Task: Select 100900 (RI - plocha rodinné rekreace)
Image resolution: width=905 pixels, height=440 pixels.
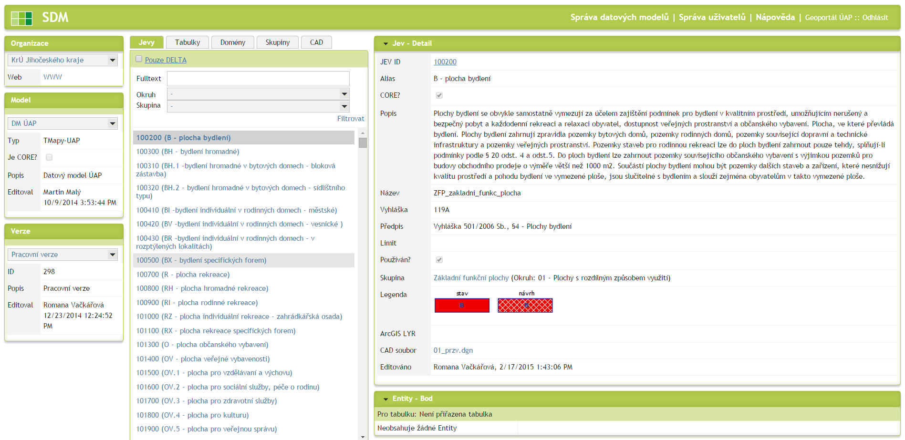Action: (x=244, y=303)
